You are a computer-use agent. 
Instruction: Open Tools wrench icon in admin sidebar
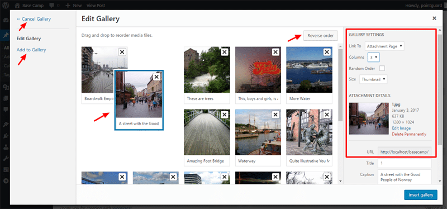6,159
